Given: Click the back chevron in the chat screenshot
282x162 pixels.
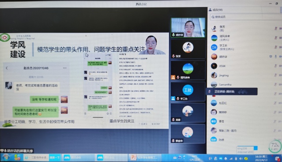Looking at the screenshot, I should click(7, 68).
